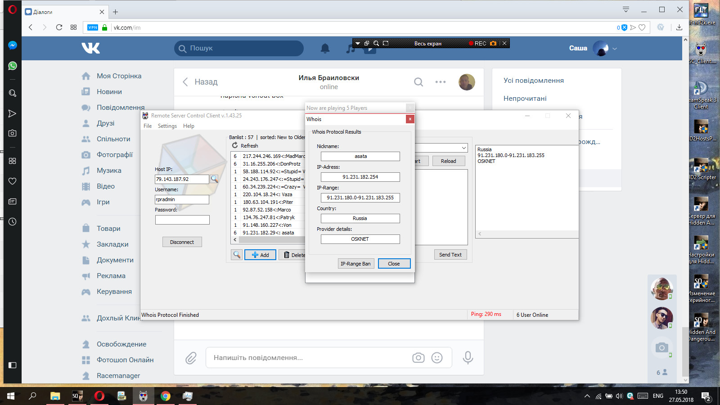The height and width of the screenshot is (405, 720).
Task: Expand the combo box above Reload
Action: pyautogui.click(x=463, y=148)
